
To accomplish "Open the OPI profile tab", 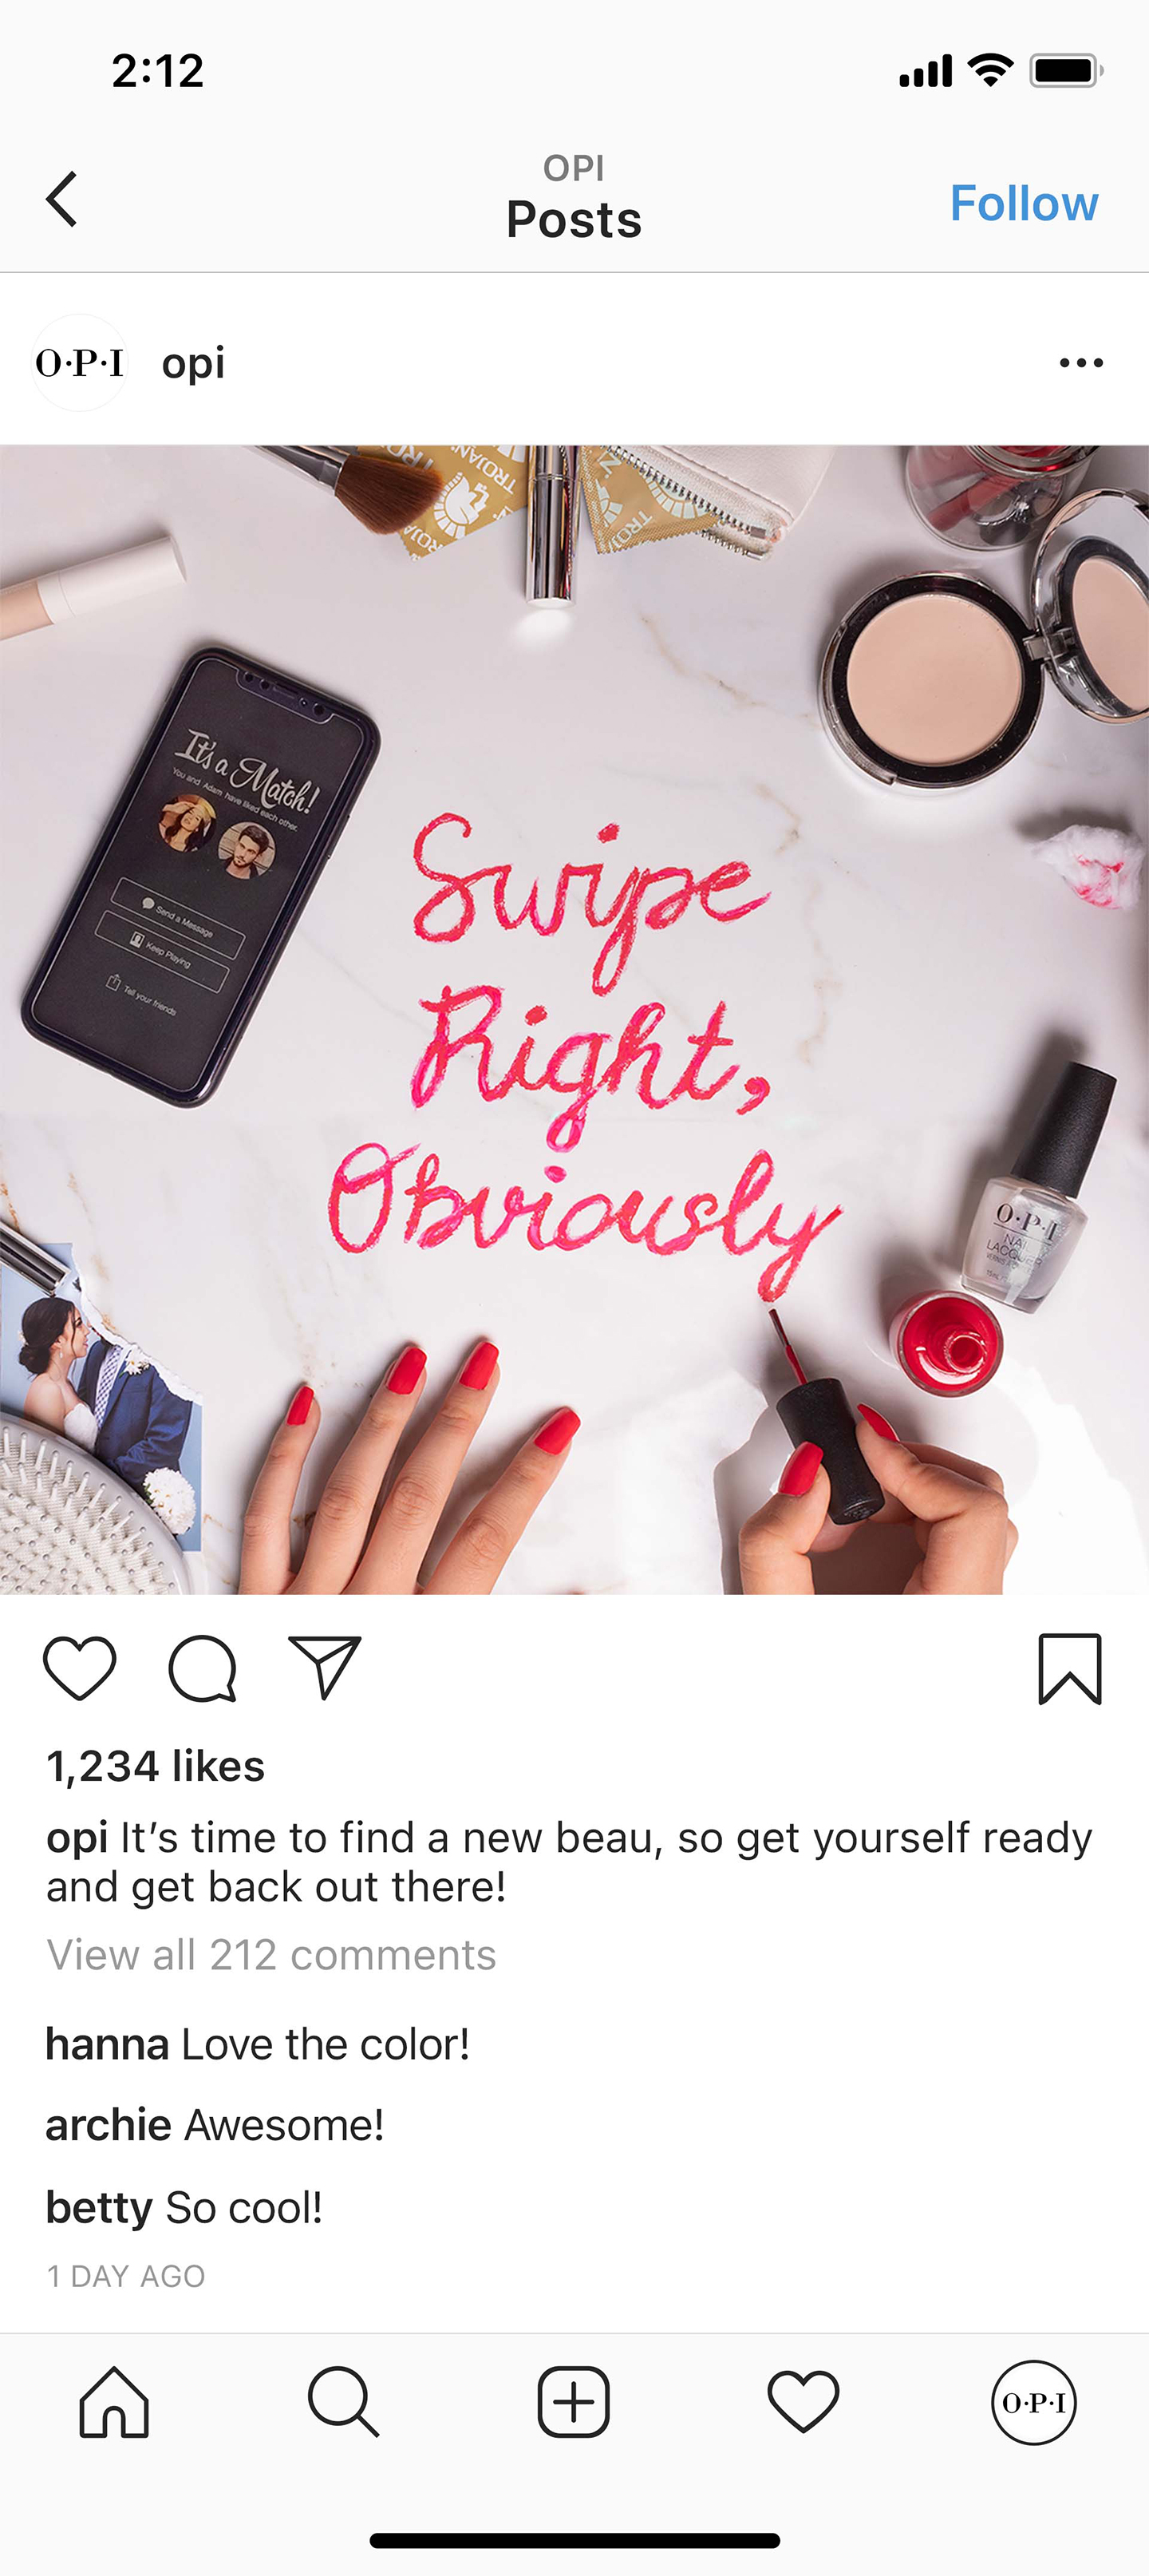I will coord(1034,2402).
